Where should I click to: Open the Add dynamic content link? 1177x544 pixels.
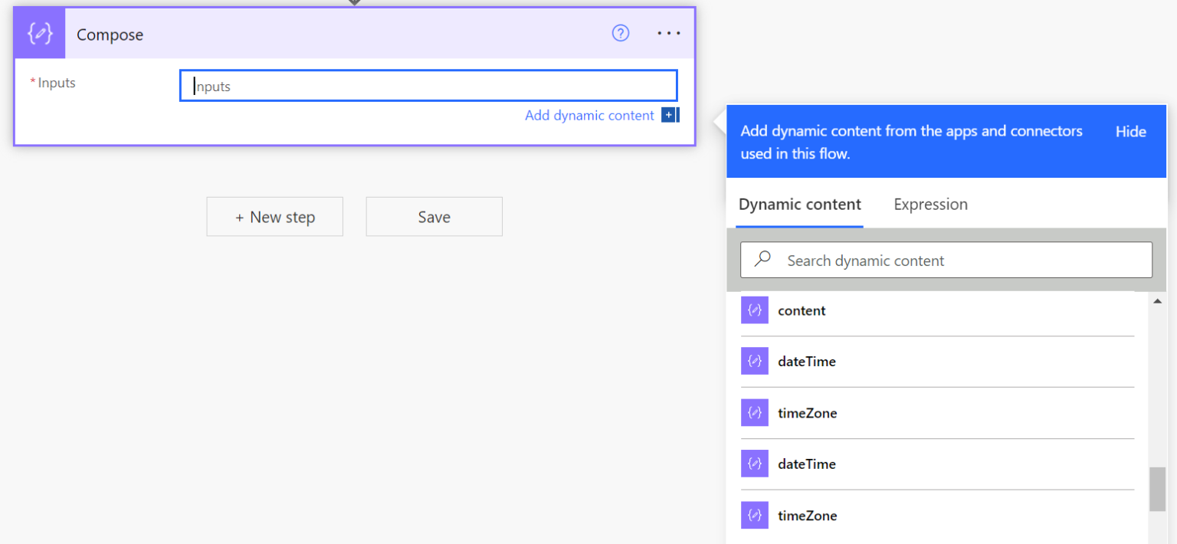(590, 115)
